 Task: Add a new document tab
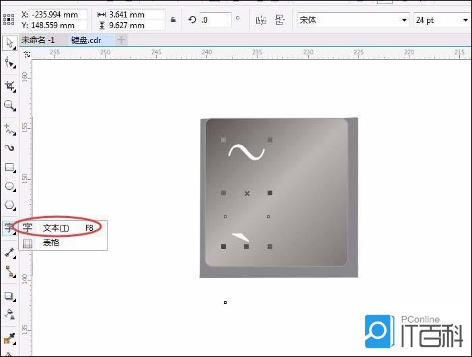click(x=121, y=40)
